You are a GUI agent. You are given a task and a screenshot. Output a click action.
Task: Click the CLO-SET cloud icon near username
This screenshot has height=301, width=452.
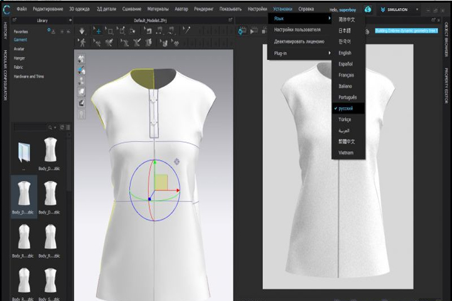(x=367, y=9)
